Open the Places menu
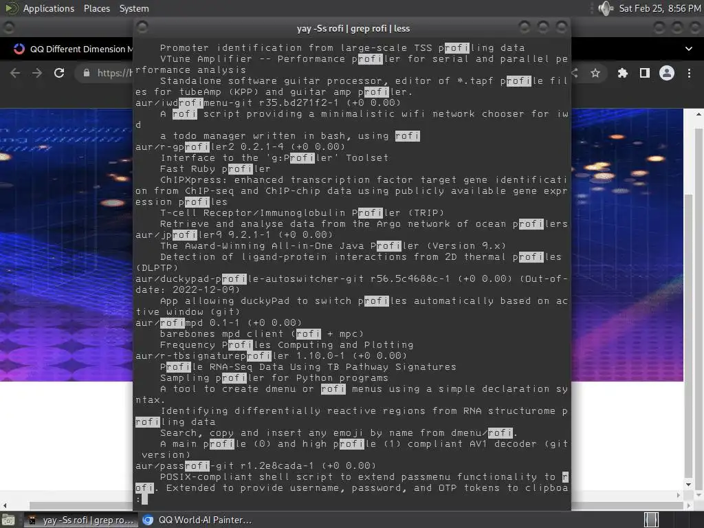Image resolution: width=704 pixels, height=528 pixels. [96, 8]
